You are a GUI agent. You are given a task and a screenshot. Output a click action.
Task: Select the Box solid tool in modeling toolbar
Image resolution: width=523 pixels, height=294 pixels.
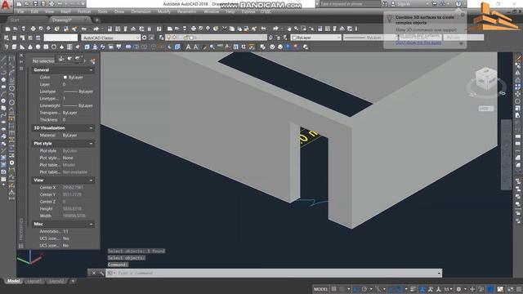point(15,47)
